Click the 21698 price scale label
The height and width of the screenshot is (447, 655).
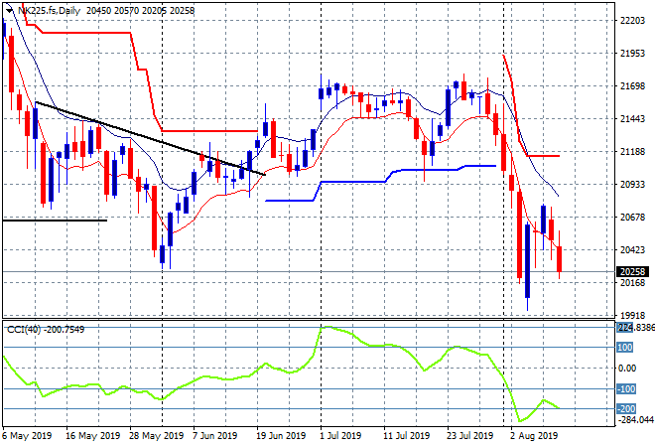[632, 86]
